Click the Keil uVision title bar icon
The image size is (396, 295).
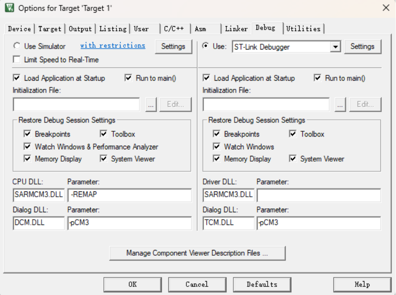click(x=9, y=8)
